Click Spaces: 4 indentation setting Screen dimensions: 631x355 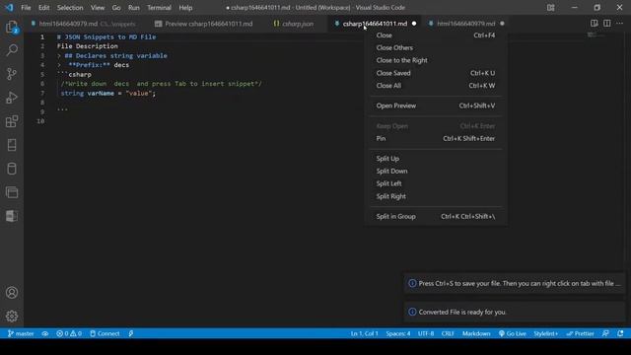(398, 333)
